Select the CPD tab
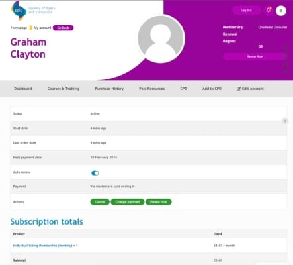 coord(183,89)
